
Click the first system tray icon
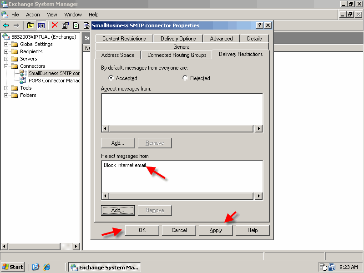click(323, 267)
